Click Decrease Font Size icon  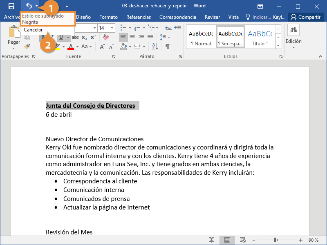tap(112, 47)
